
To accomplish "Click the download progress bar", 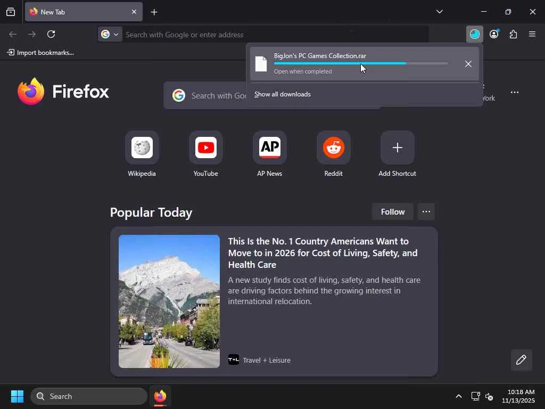I will (360, 64).
